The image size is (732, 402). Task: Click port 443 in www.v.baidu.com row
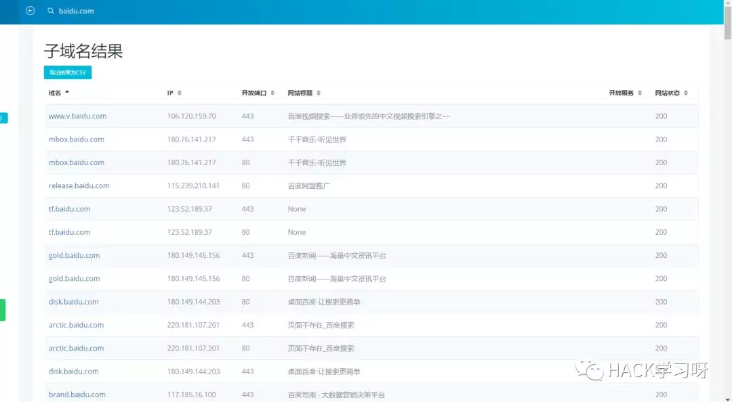pyautogui.click(x=248, y=116)
